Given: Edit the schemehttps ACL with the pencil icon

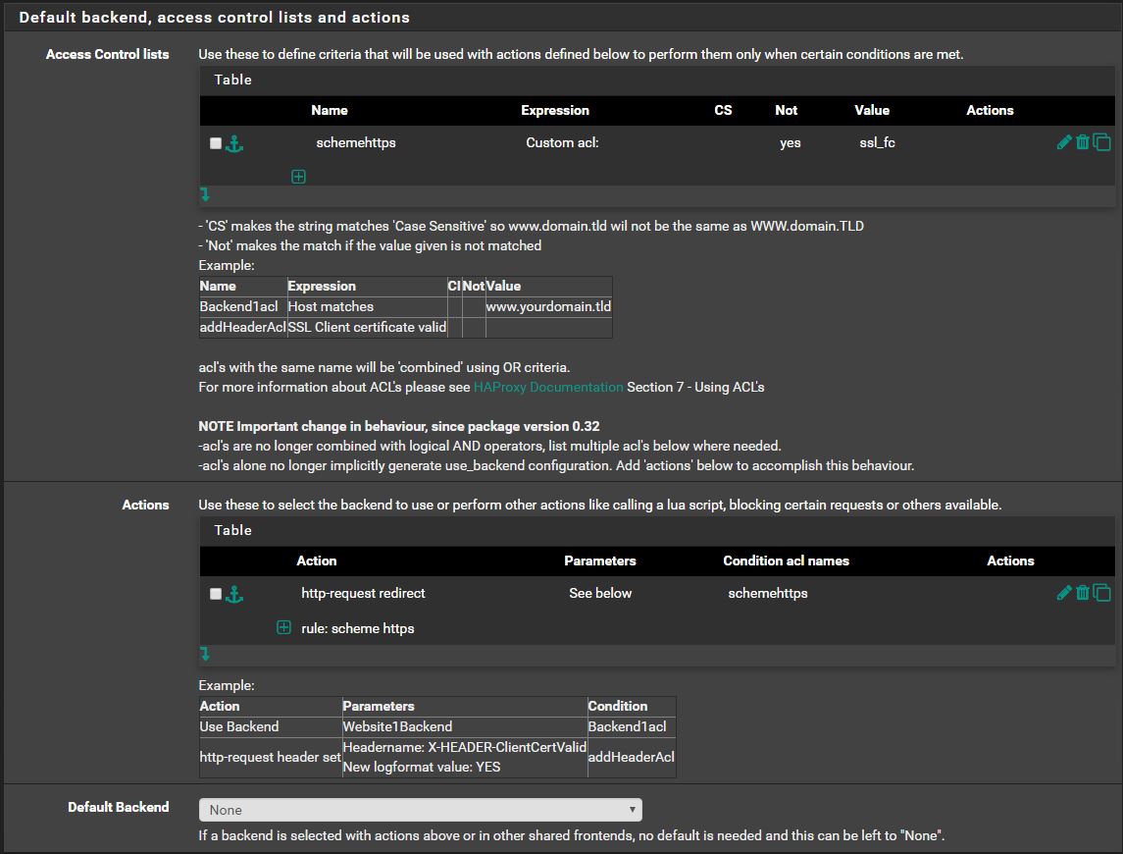Looking at the screenshot, I should click(x=1064, y=142).
